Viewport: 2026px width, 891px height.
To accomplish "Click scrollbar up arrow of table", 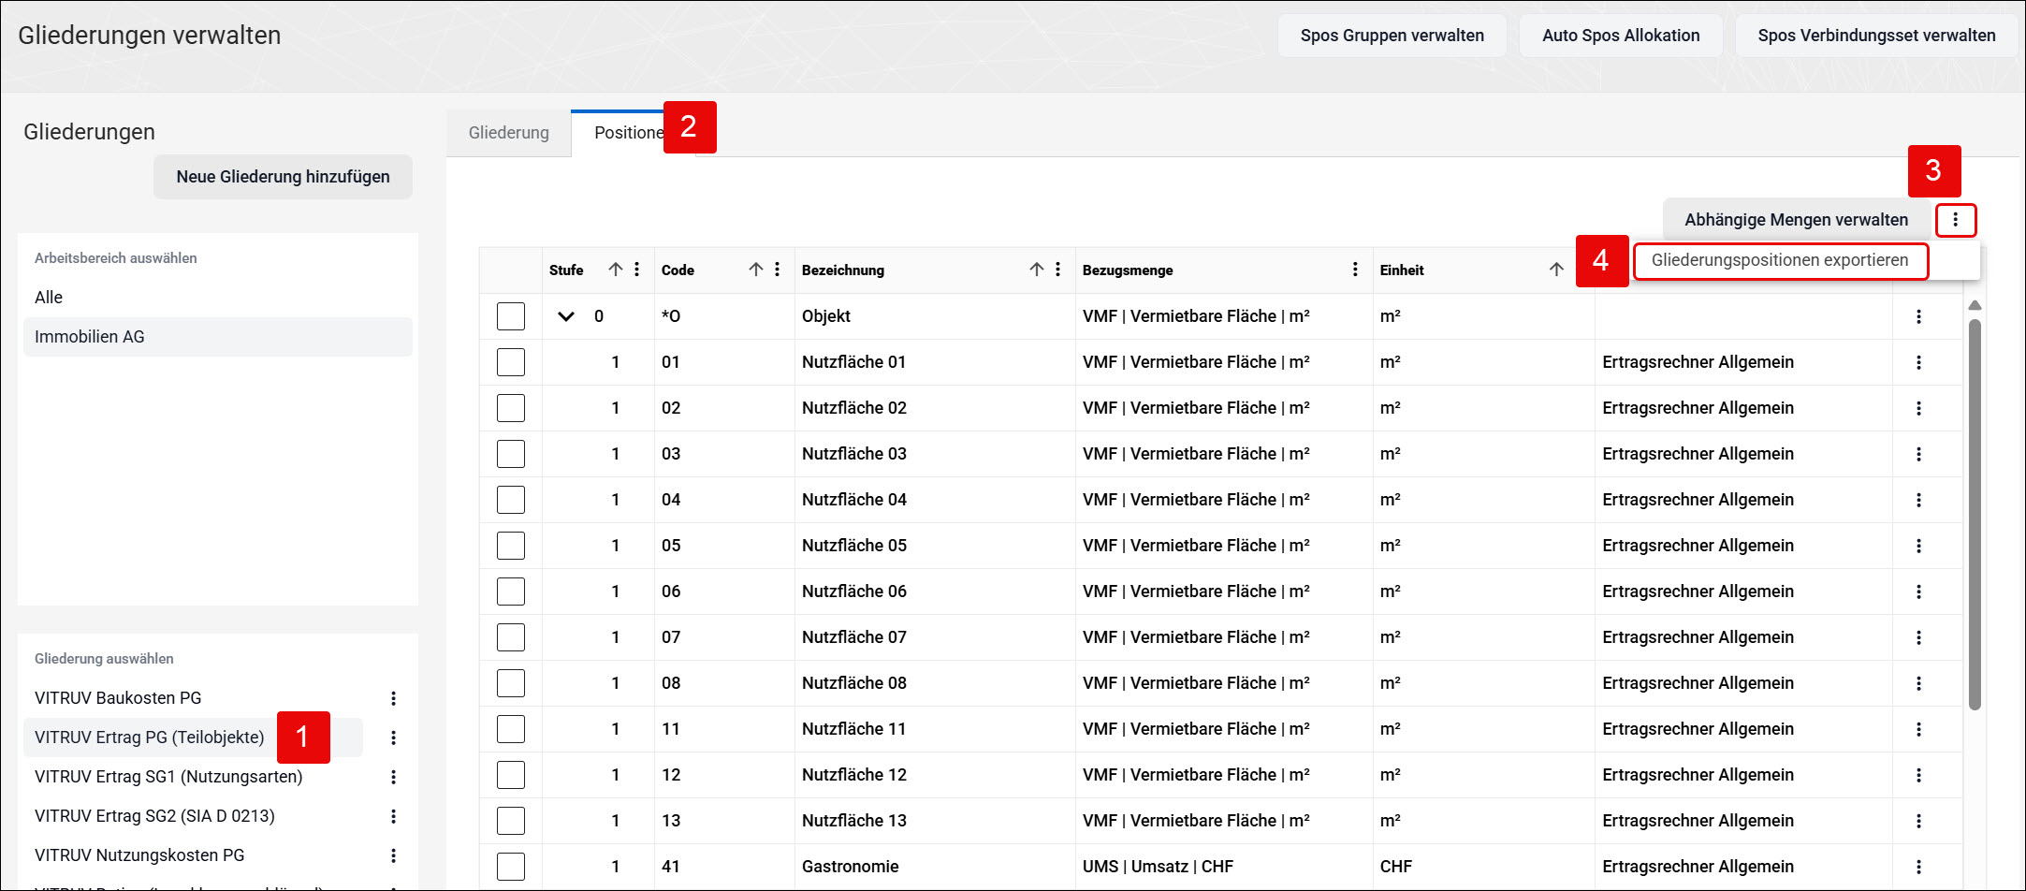I will pos(1975,306).
